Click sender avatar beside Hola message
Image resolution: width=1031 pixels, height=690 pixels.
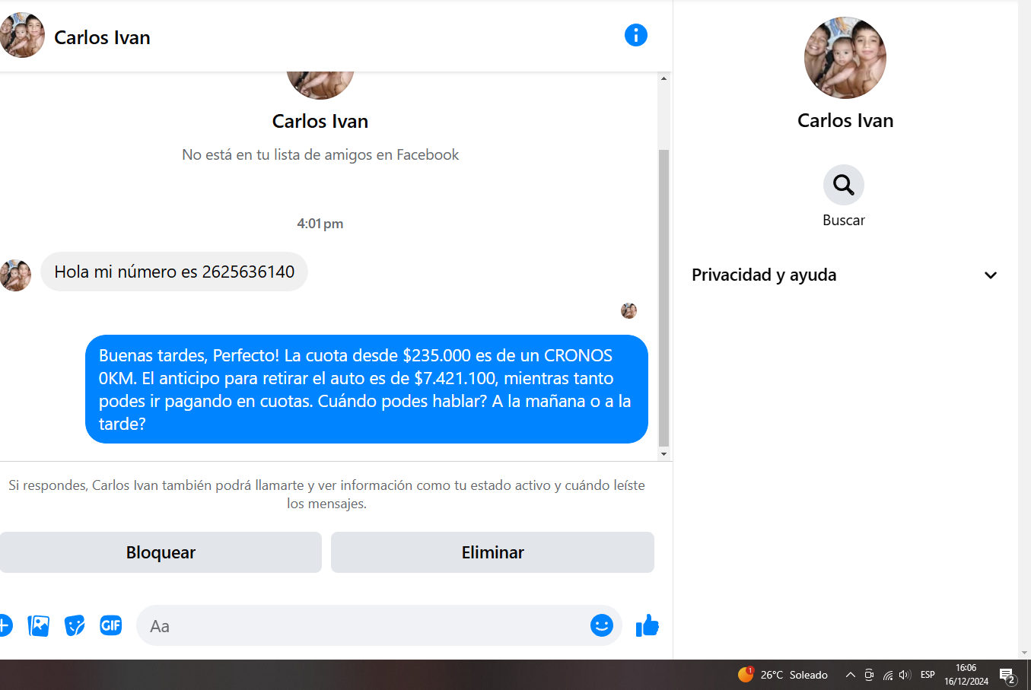coord(15,275)
